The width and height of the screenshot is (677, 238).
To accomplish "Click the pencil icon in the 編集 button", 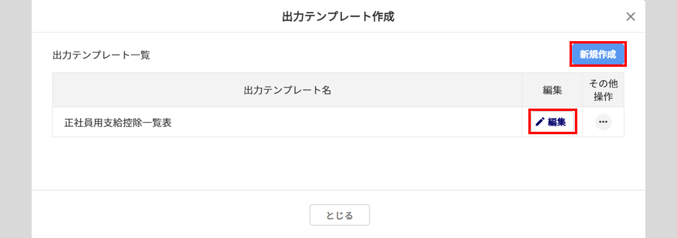I will click(x=540, y=122).
